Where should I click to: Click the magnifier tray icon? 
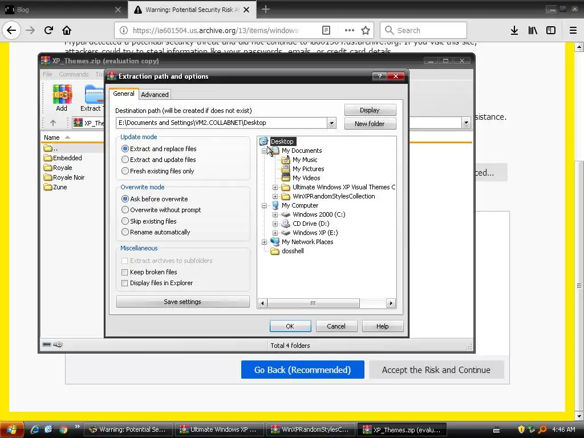543,429
